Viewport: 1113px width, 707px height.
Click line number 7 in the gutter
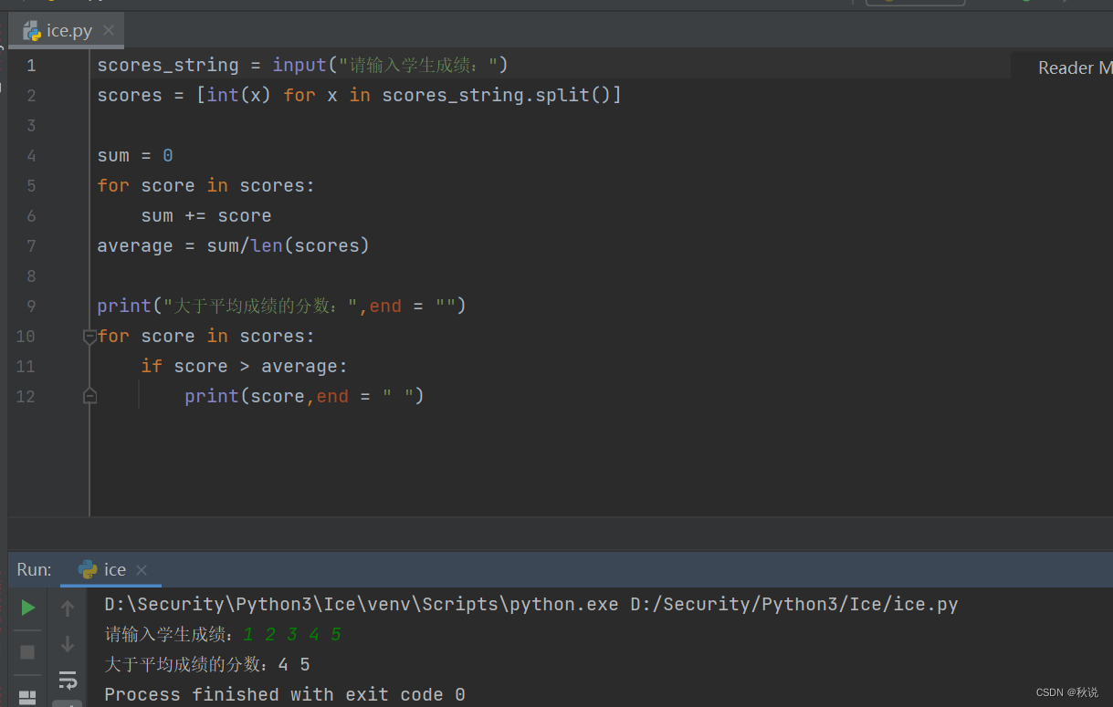[31, 246]
